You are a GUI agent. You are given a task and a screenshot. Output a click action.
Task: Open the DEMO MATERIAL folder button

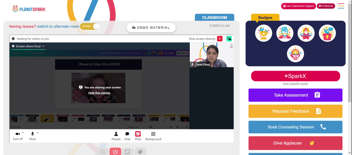(x=151, y=27)
